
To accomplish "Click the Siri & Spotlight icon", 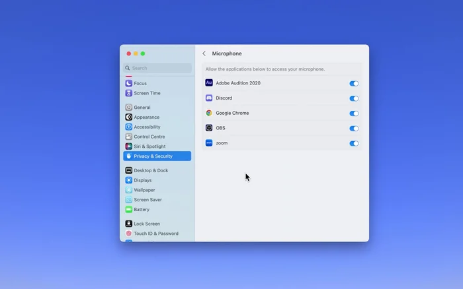I will pyautogui.click(x=129, y=146).
